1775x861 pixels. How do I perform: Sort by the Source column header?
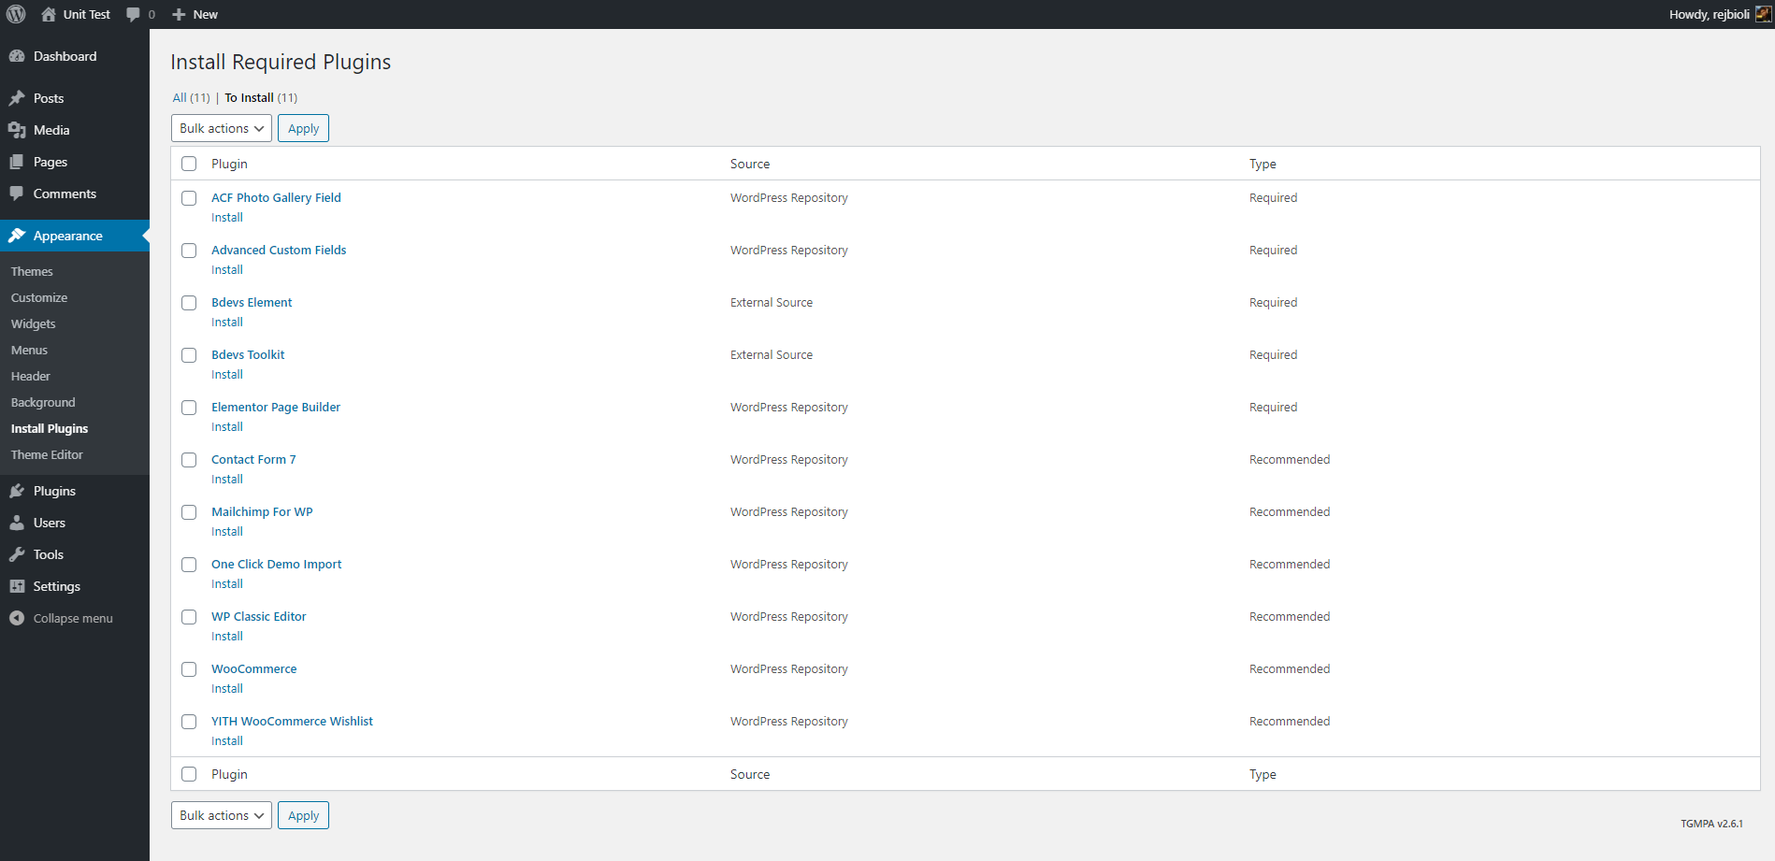[x=750, y=164]
